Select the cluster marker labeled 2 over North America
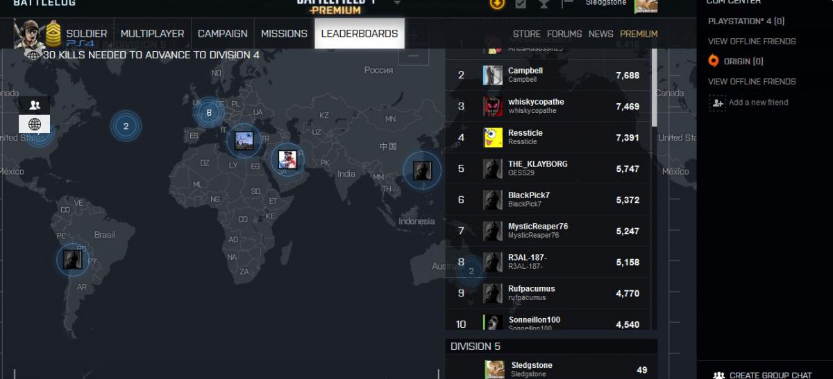This screenshot has height=379, width=833. (126, 126)
